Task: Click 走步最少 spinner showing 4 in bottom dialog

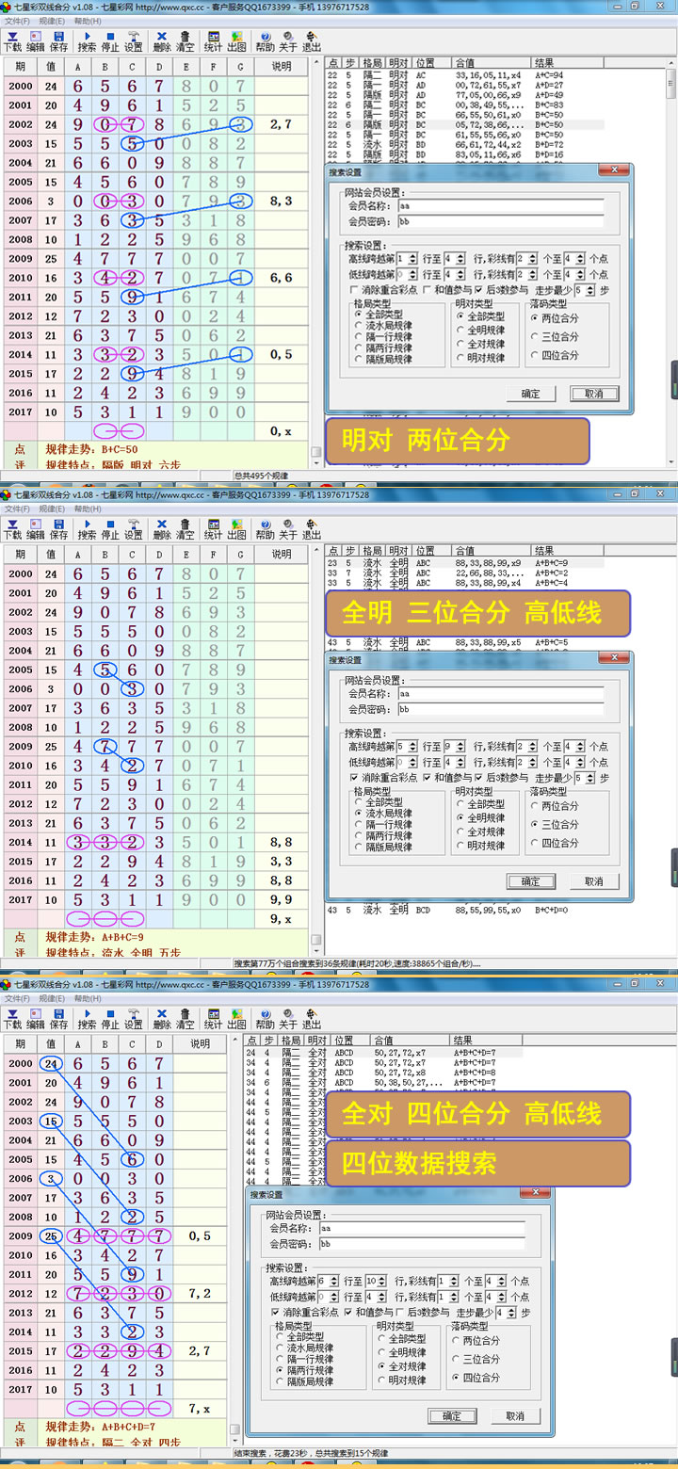Action: click(506, 1313)
